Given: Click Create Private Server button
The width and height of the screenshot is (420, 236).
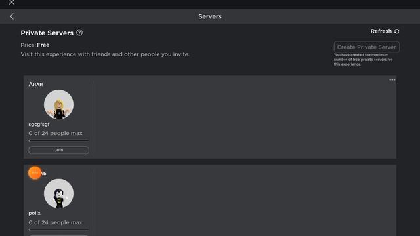Looking at the screenshot, I should [x=366, y=47].
